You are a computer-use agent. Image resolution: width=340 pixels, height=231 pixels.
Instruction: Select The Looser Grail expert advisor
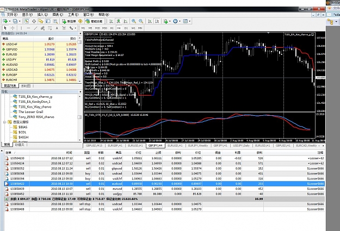31,112
